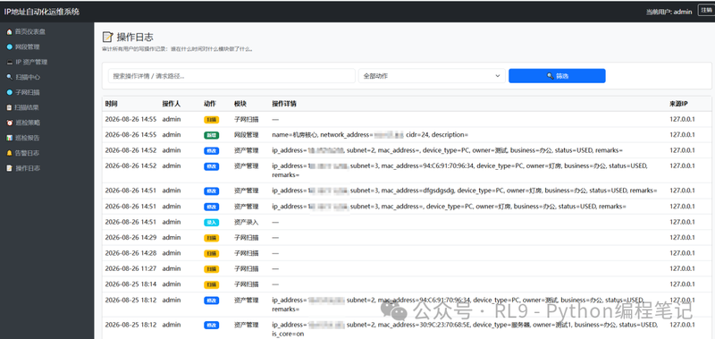The height and width of the screenshot is (339, 715).
Task: Click the 时间 column header
Action: point(111,104)
